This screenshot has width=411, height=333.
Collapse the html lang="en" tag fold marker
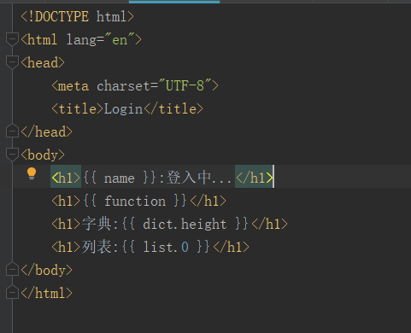[x=12, y=39]
